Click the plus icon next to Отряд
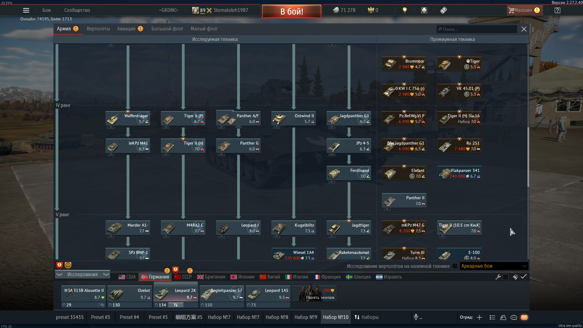Screen dimensions: 583x328 point(479,317)
